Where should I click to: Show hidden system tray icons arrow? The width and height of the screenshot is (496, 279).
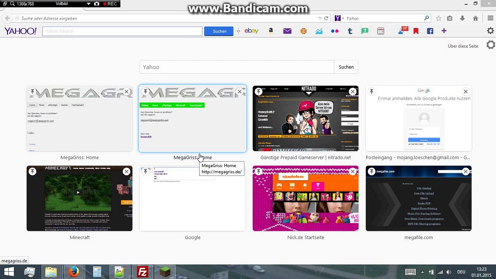point(422,272)
